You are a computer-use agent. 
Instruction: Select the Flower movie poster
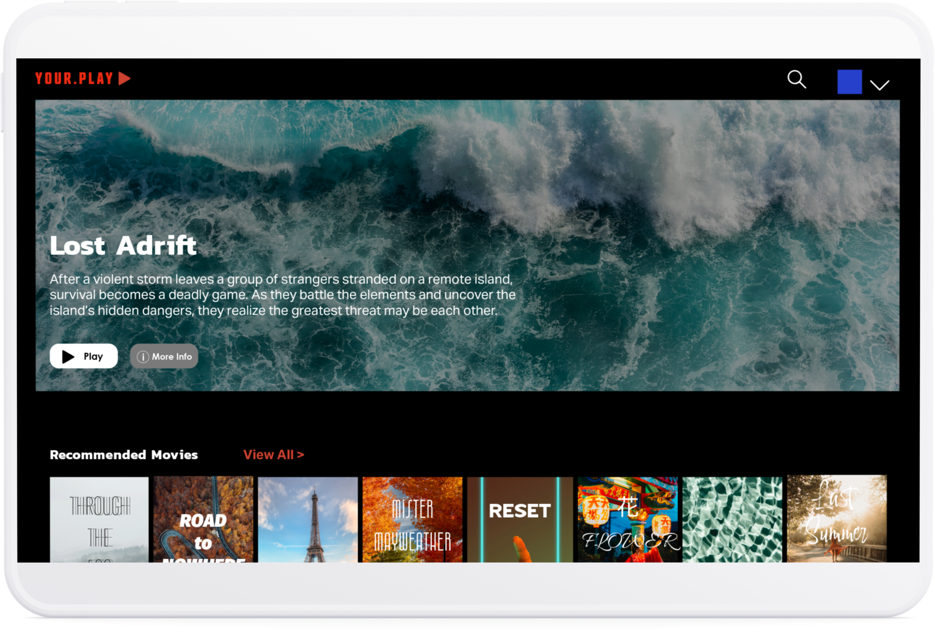(627, 519)
